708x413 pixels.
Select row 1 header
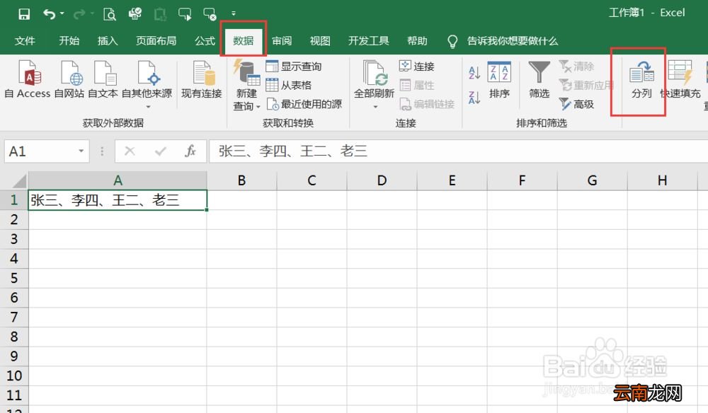pyautogui.click(x=14, y=199)
